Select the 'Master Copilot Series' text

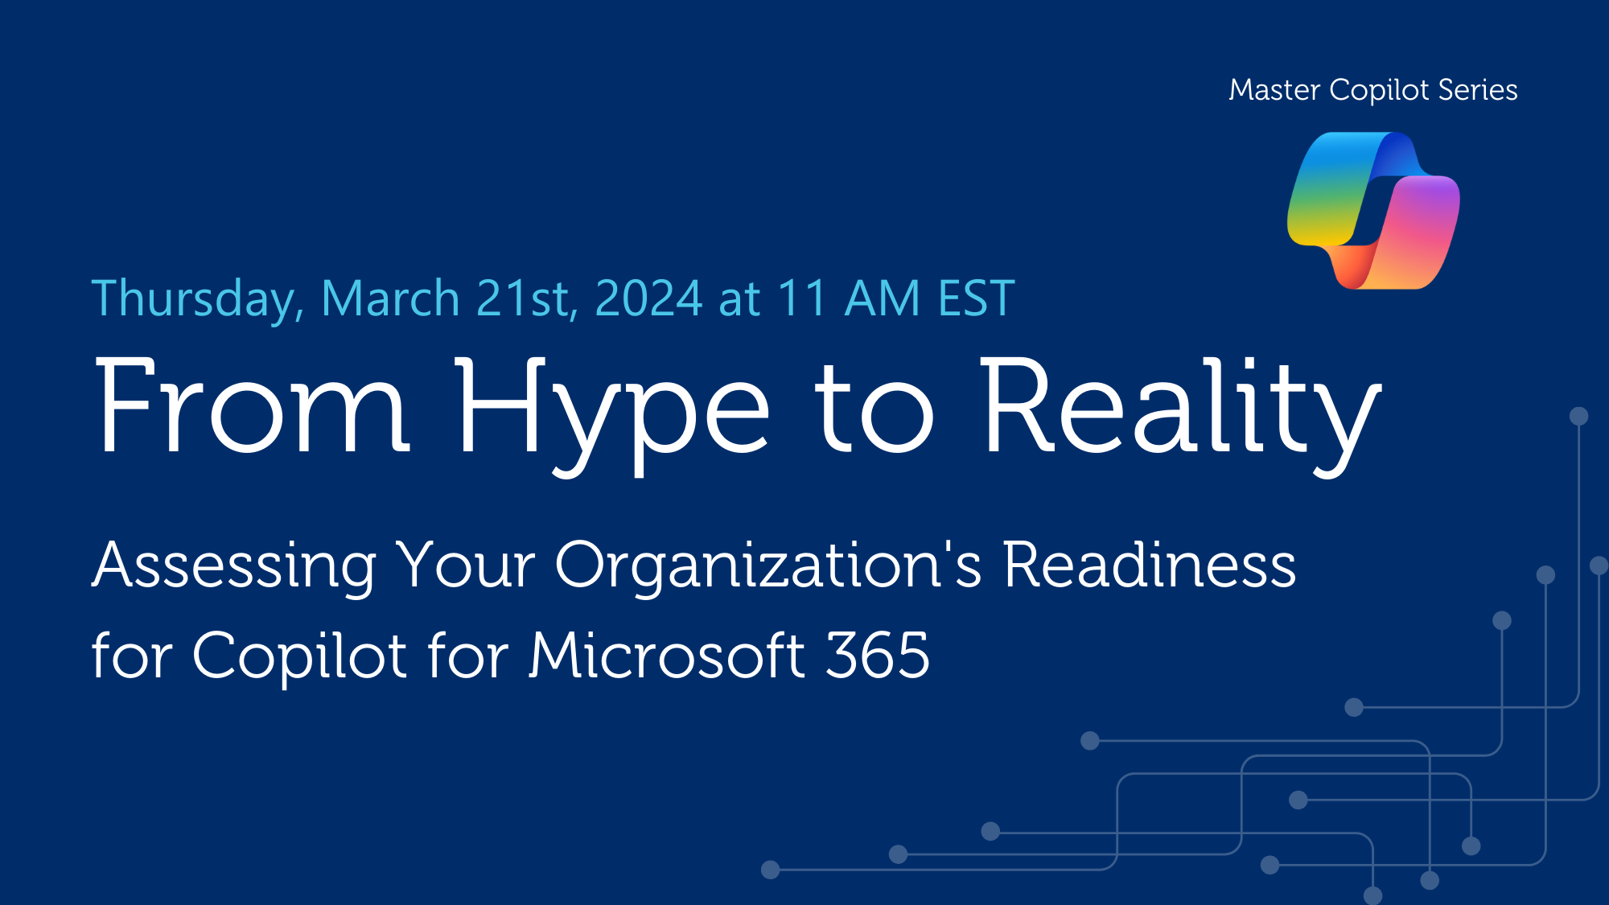(1373, 90)
